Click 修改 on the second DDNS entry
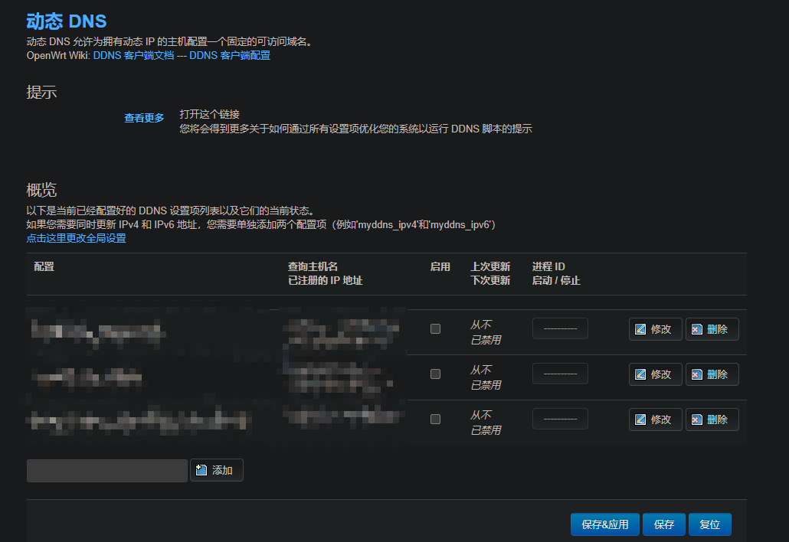The image size is (789, 542). (x=655, y=374)
